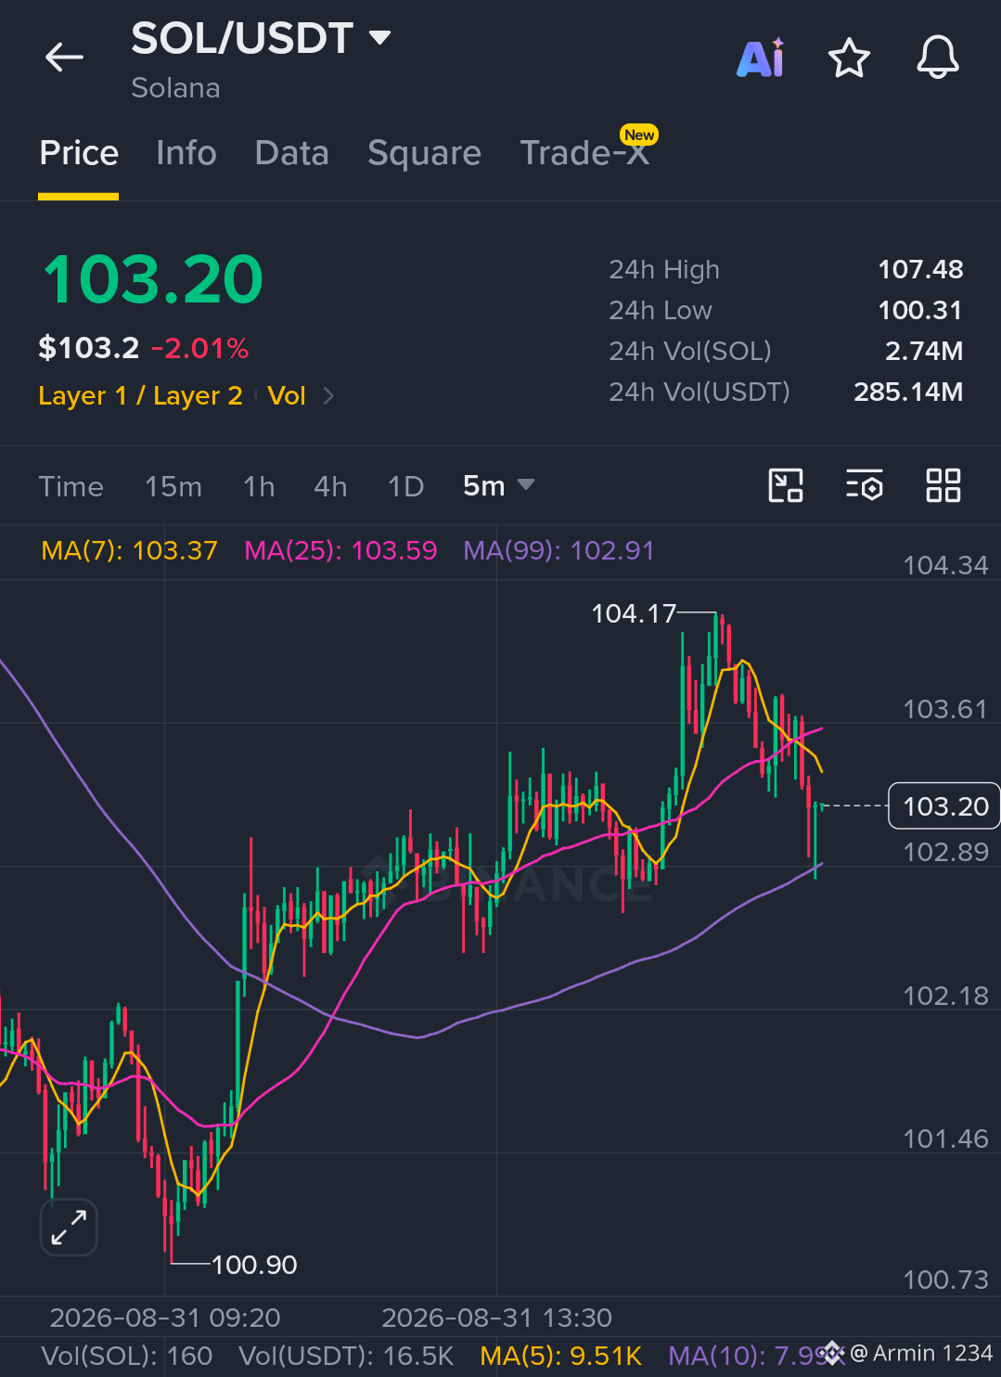Switch to the Info tab
This screenshot has width=1001, height=1377.
tap(186, 153)
